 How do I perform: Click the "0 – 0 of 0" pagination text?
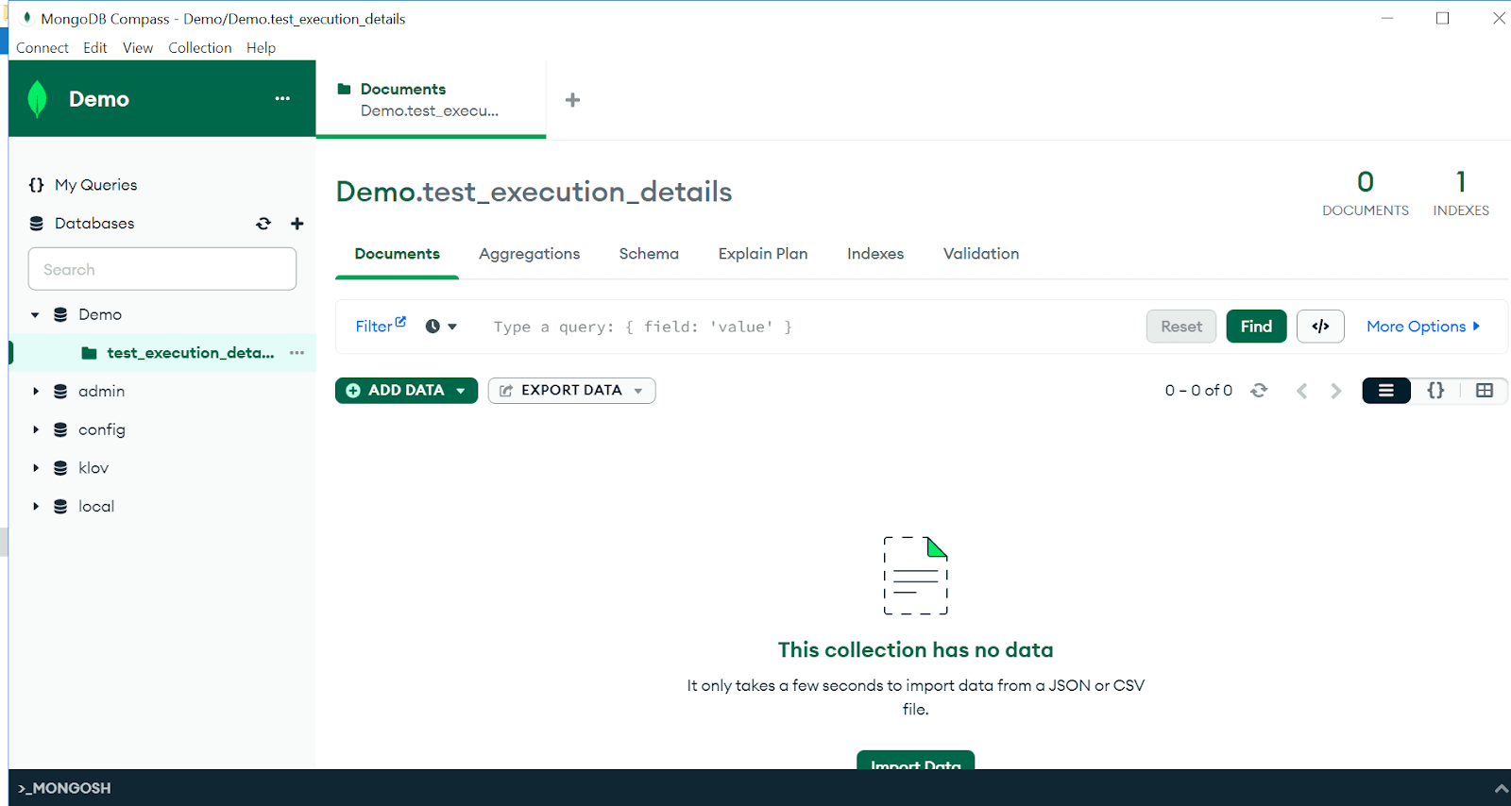[1198, 391]
